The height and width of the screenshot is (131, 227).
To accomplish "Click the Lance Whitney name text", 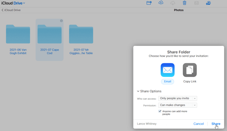I will [147, 124].
